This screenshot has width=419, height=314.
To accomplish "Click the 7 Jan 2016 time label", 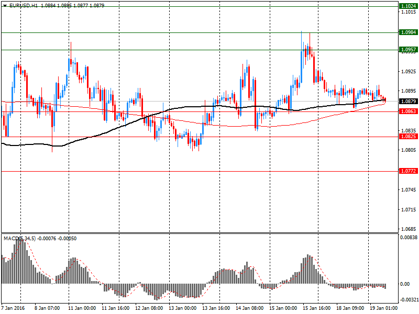I will pos(13,308).
